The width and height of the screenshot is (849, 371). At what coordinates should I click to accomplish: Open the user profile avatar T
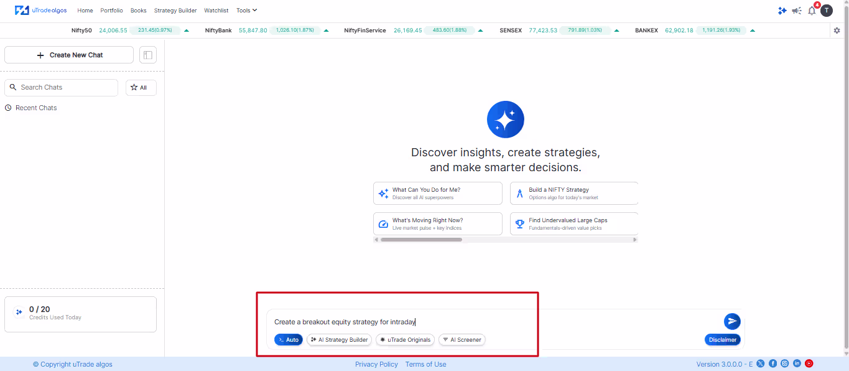tap(826, 11)
